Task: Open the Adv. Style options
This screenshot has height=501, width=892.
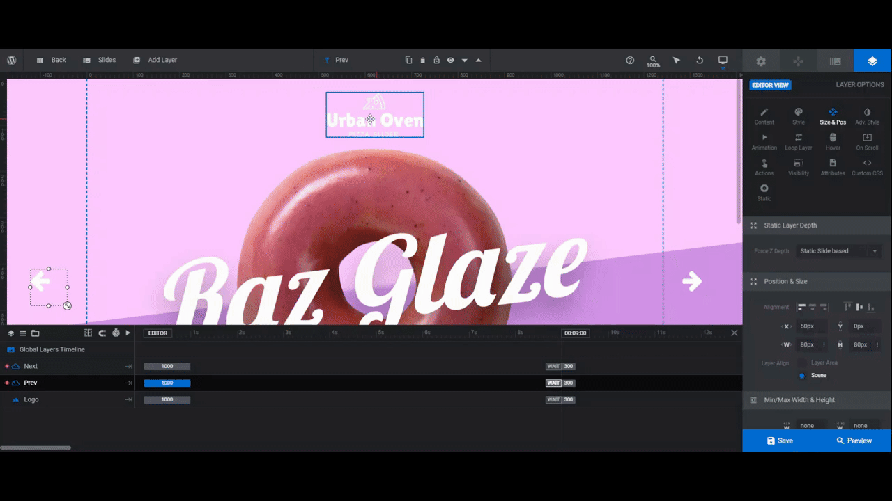Action: point(867,116)
